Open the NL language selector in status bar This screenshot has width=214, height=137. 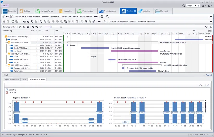(45, 135)
